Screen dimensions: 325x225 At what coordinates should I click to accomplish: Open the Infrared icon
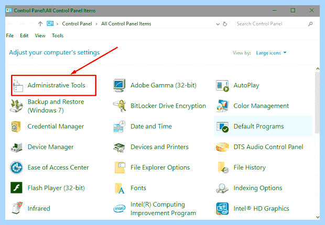pos(17,208)
